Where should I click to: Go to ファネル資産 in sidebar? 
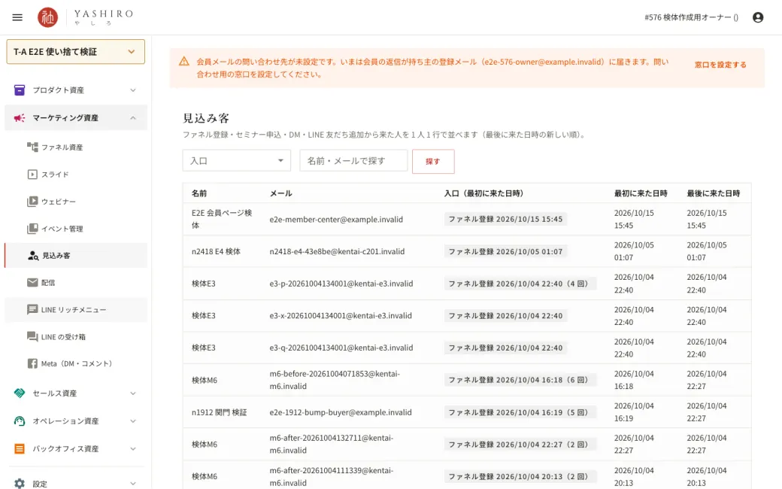pos(76,147)
